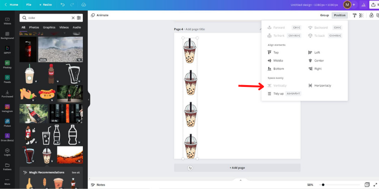Select the rocky landscape video thumbnail
The height and width of the screenshot is (189, 379).
[61, 50]
